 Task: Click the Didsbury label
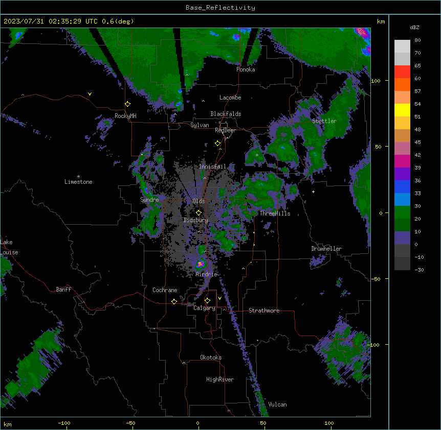tap(196, 220)
